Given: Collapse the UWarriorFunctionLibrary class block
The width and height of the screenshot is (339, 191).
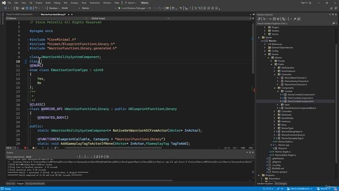Looking at the screenshot, I should tap(28, 109).
